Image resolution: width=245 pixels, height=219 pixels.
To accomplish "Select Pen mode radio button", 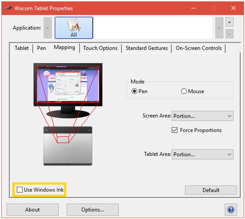I will [134, 91].
